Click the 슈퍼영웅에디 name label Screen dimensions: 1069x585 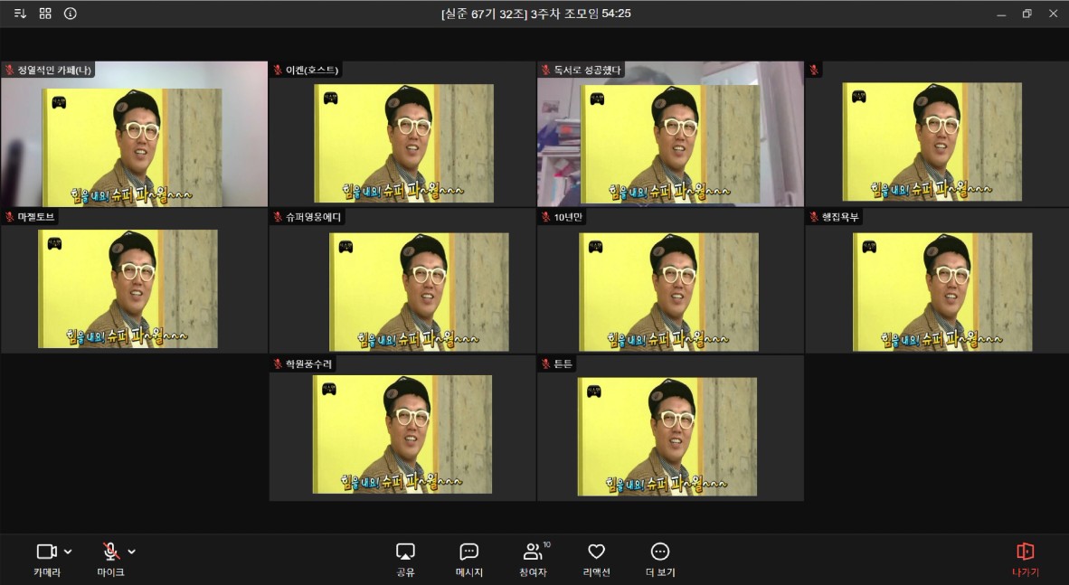(314, 217)
